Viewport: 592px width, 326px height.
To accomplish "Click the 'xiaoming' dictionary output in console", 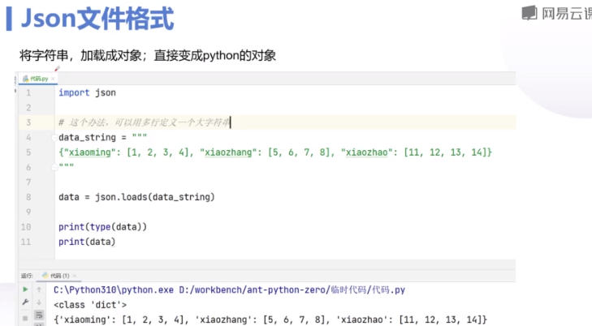I will (270, 320).
